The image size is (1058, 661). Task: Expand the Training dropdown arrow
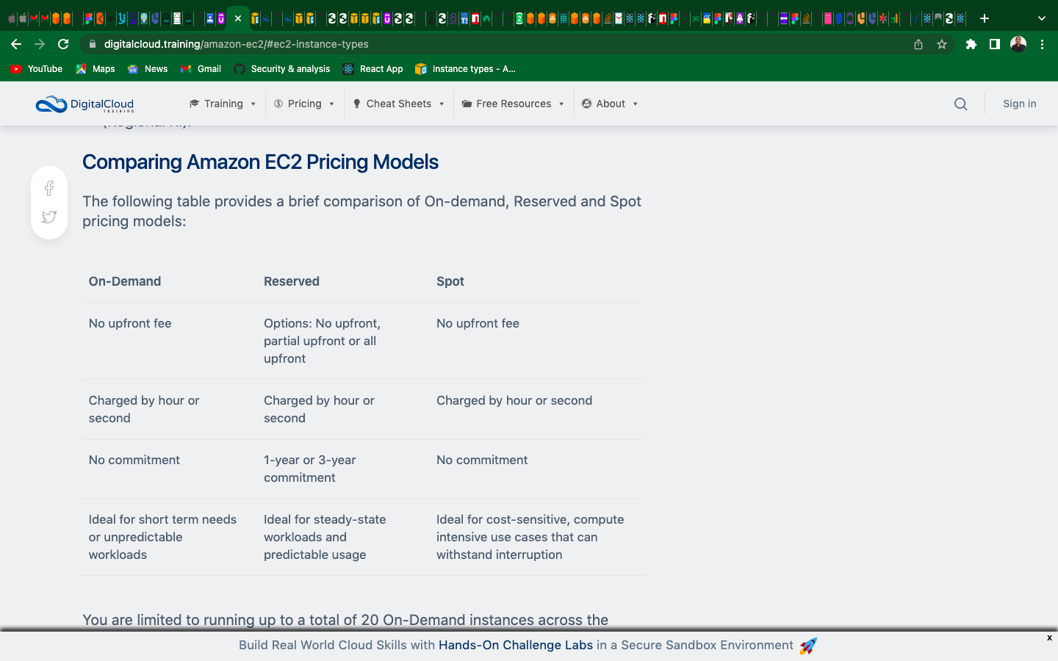253,104
